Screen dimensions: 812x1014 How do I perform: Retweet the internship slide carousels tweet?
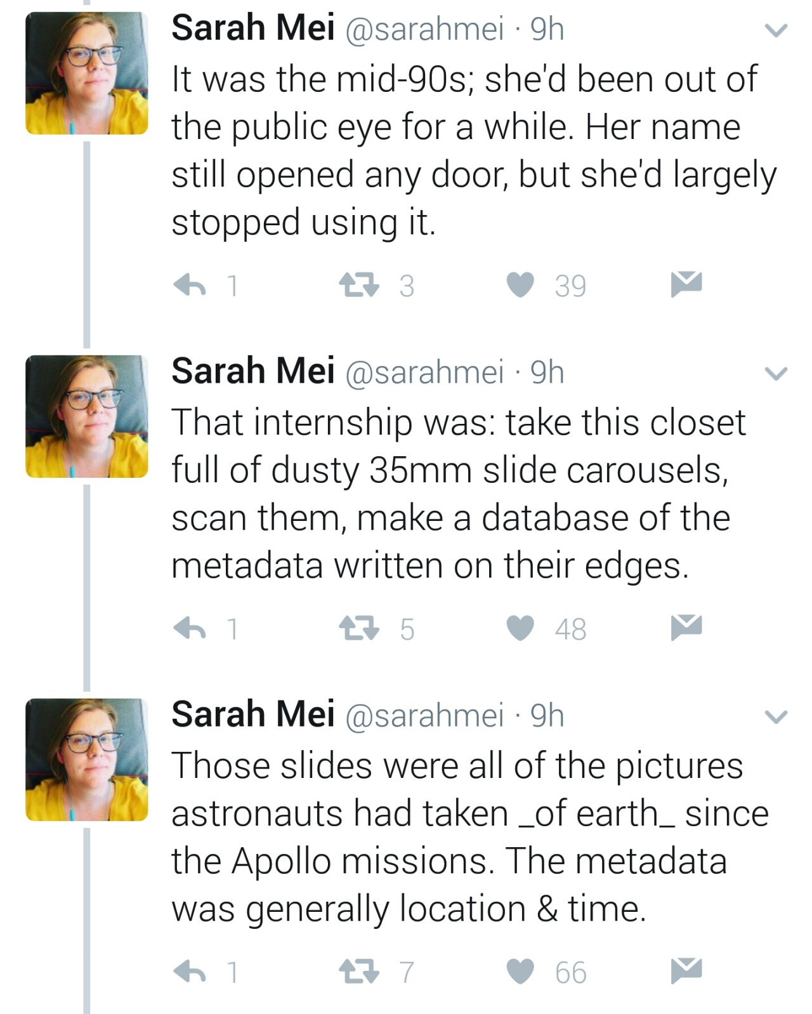[358, 628]
